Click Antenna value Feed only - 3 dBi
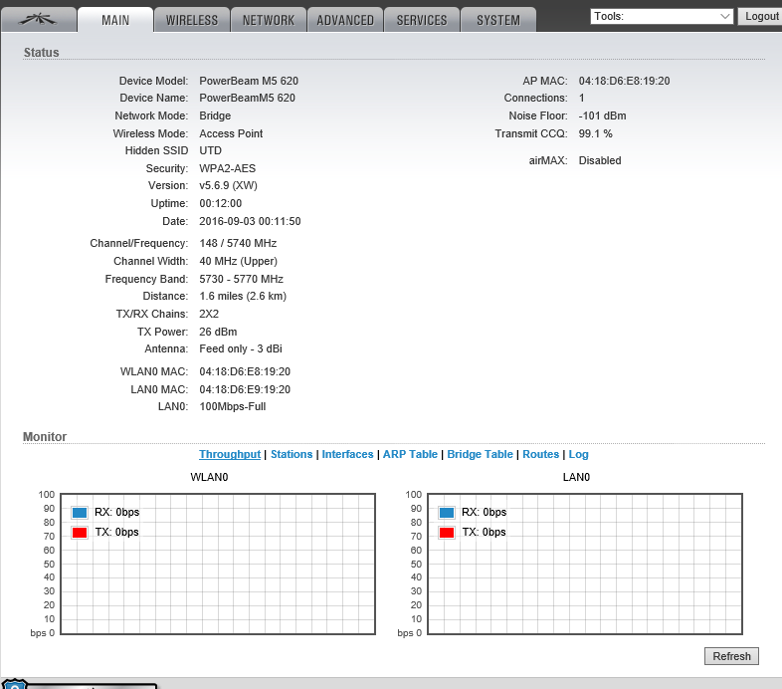782x689 pixels. [x=241, y=349]
